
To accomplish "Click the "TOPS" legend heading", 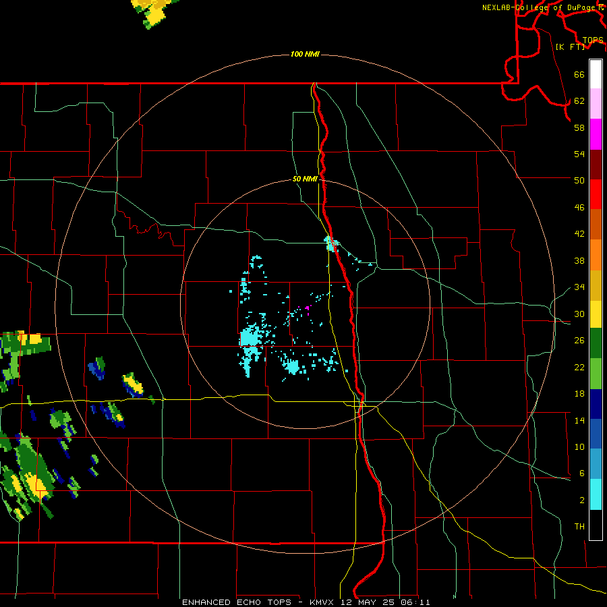I will tap(593, 40).
